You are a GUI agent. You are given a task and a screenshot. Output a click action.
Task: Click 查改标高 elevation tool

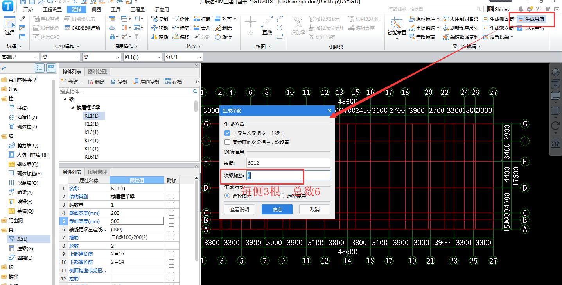[x=422, y=37]
